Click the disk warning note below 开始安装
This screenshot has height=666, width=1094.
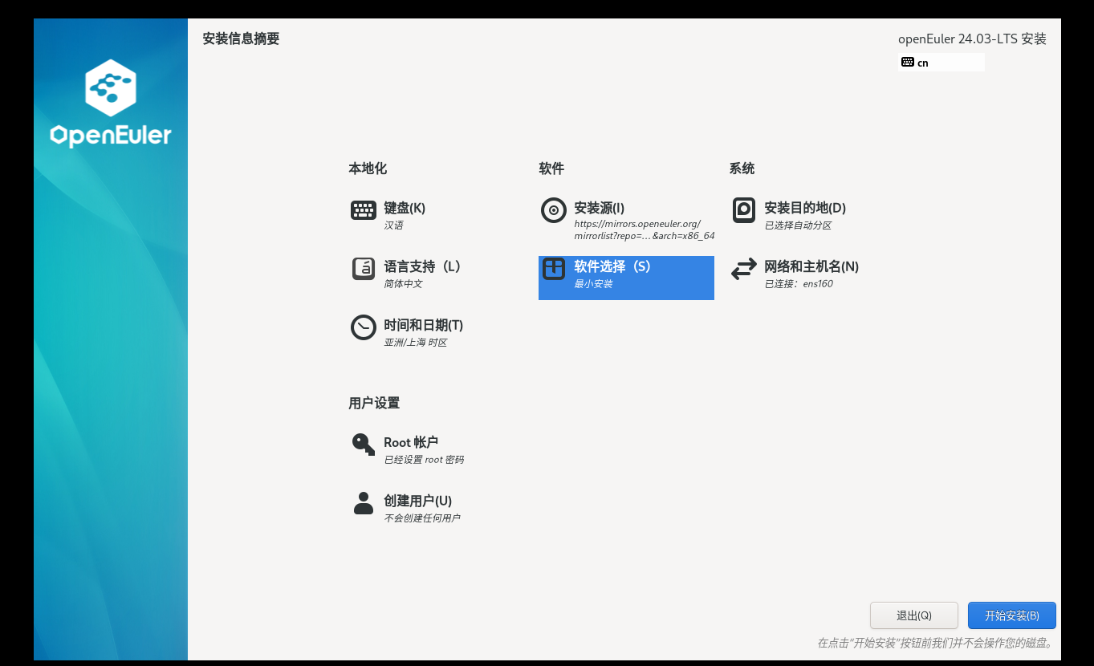coord(934,643)
